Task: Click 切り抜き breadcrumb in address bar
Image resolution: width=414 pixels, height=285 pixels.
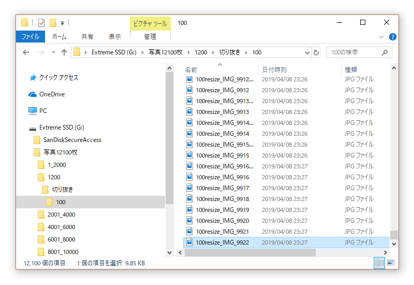Action: (229, 52)
